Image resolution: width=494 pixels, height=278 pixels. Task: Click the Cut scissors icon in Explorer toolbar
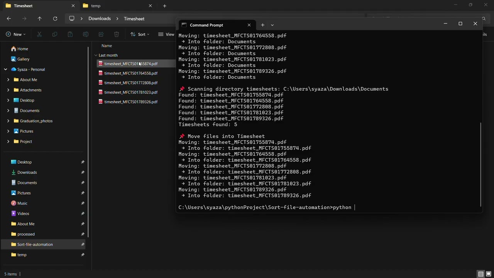(x=39, y=34)
